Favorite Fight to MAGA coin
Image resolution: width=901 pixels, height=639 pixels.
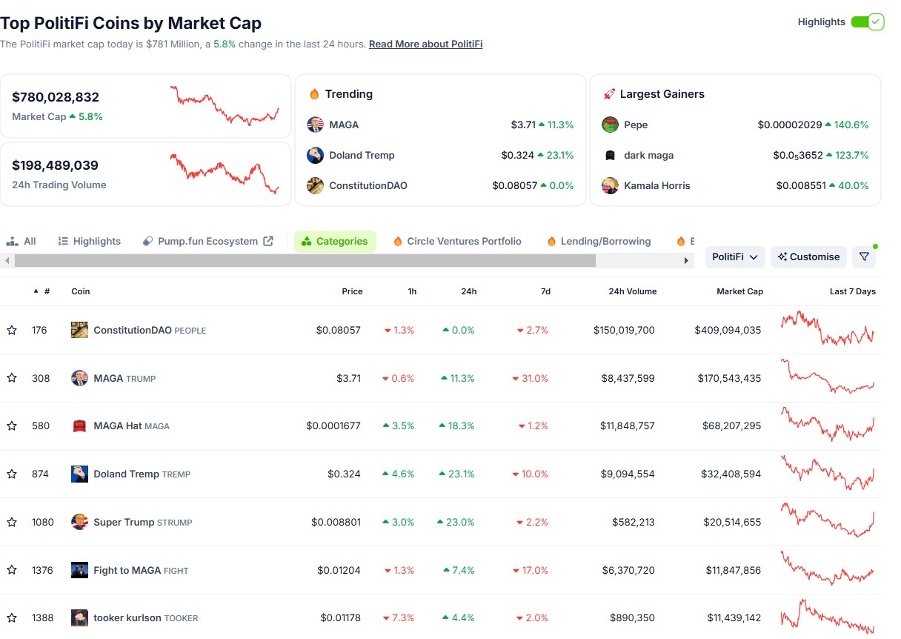[12, 570]
